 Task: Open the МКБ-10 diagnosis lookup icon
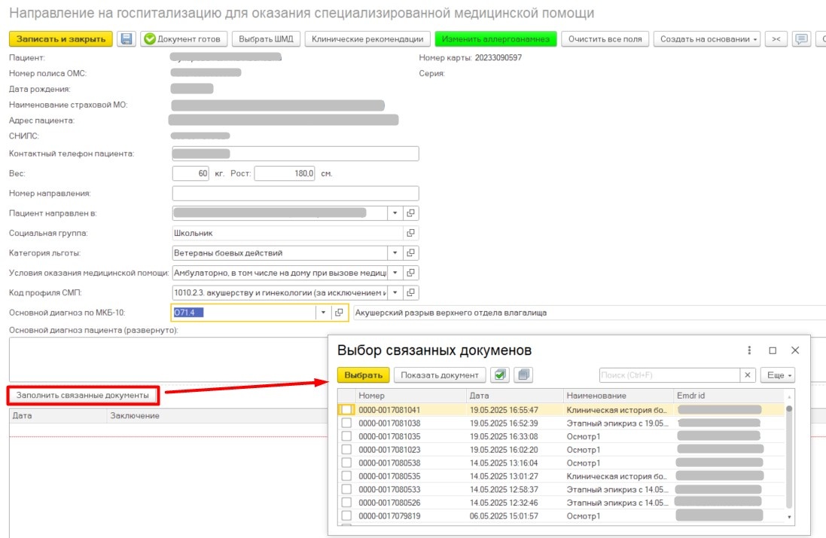tap(339, 313)
